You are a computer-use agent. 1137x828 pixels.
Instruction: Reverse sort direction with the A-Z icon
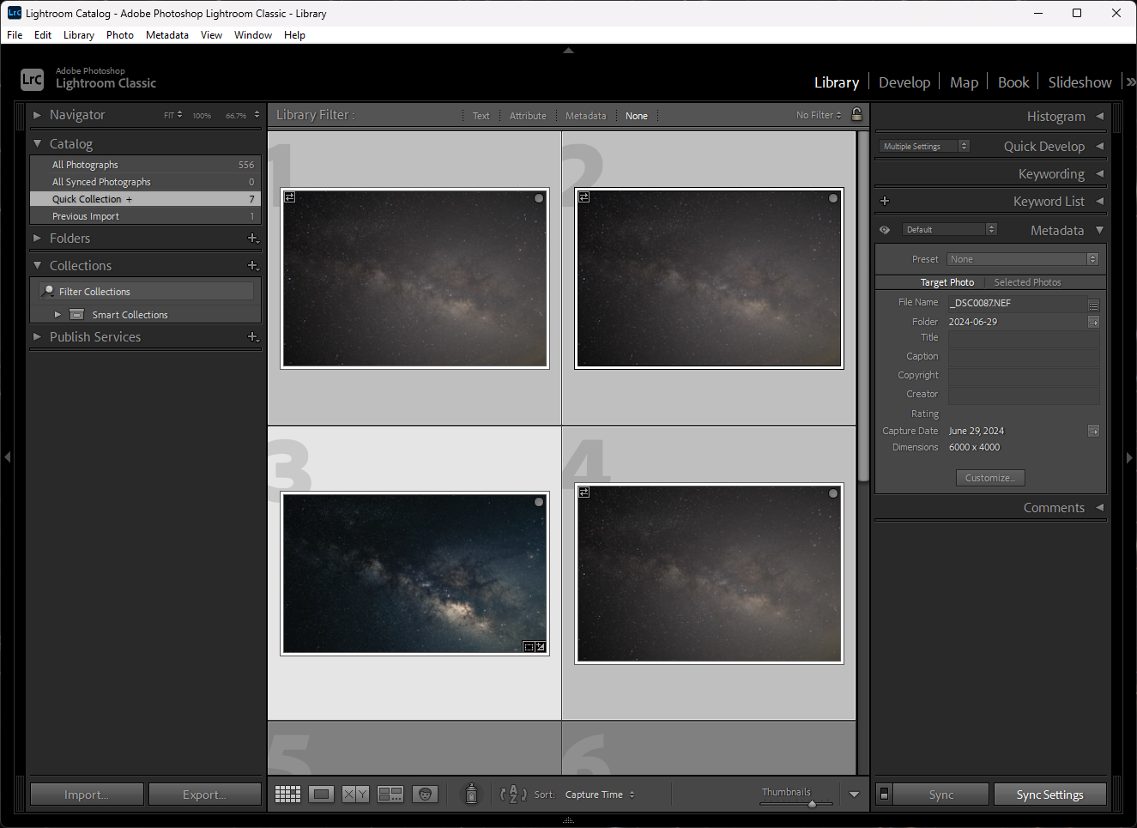[513, 795]
